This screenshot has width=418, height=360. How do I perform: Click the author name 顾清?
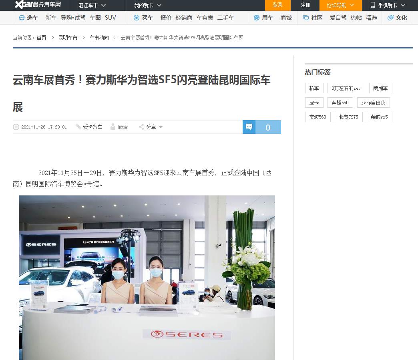123,127
